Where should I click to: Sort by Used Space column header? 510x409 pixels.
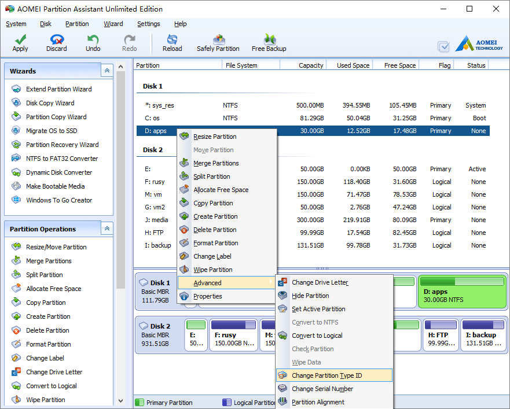(350, 65)
